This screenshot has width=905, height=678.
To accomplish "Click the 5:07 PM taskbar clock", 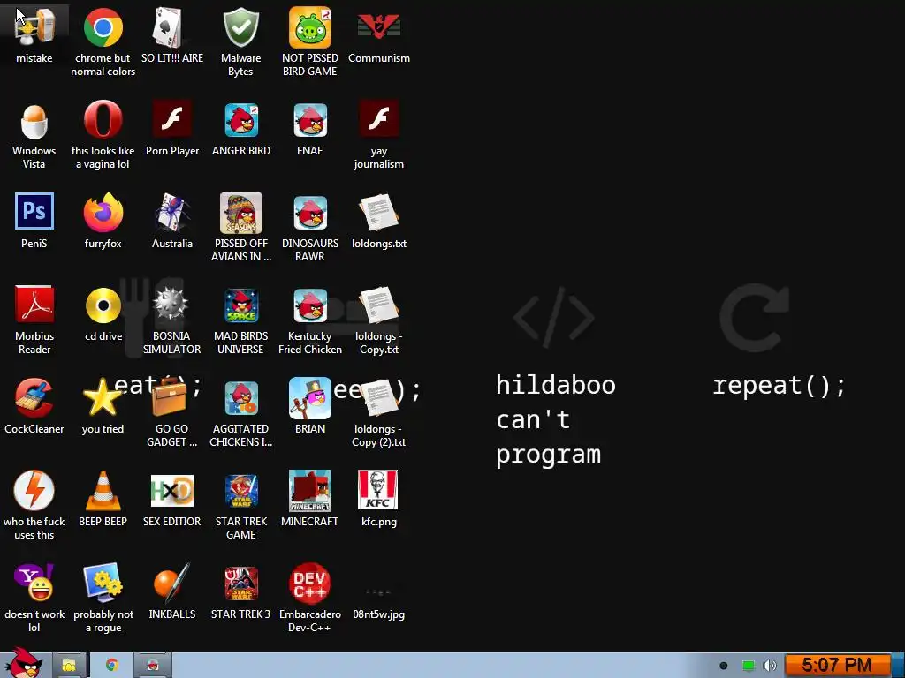I will (837, 666).
